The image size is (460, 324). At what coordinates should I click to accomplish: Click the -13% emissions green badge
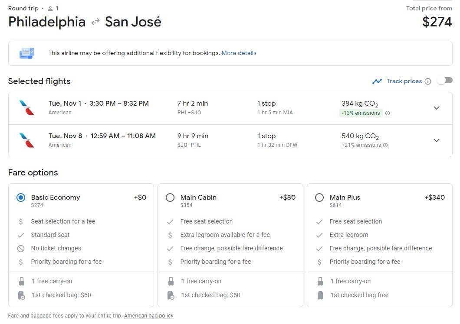[x=360, y=113]
